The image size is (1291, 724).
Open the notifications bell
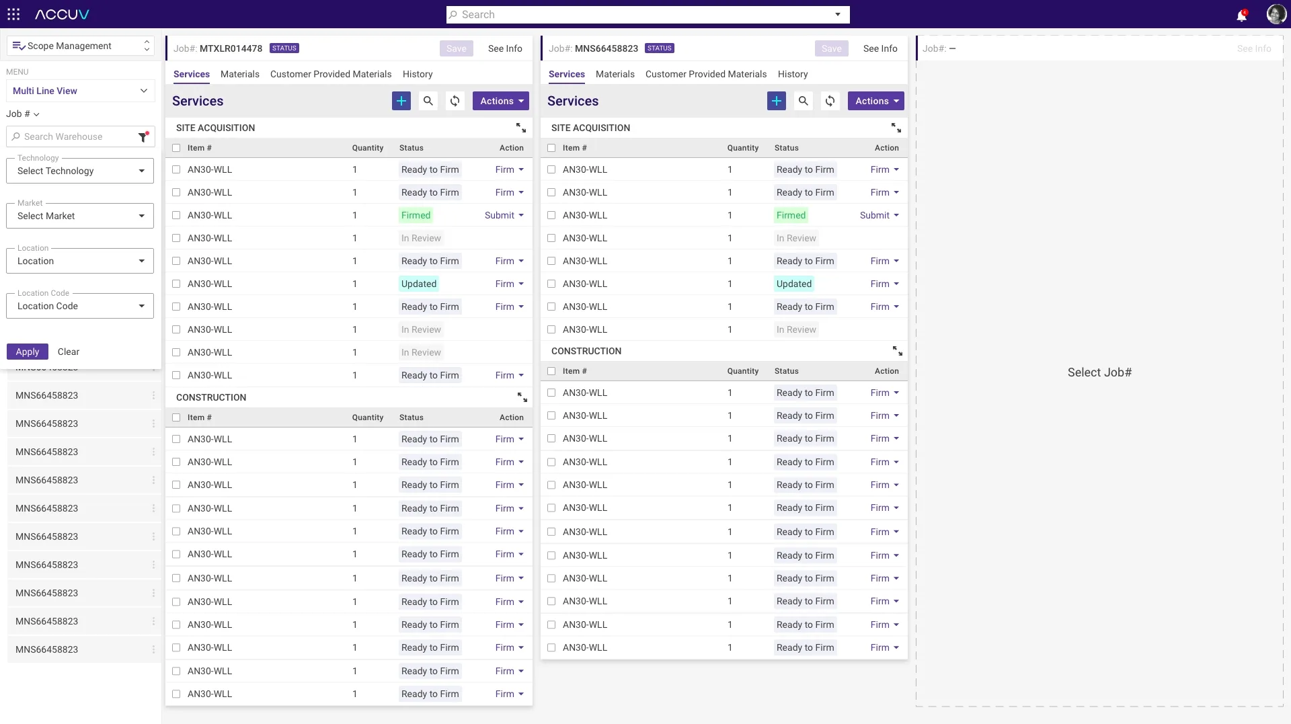[x=1241, y=15]
